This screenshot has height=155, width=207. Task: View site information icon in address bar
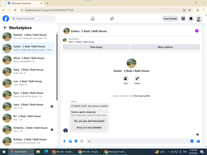tap(22, 10)
